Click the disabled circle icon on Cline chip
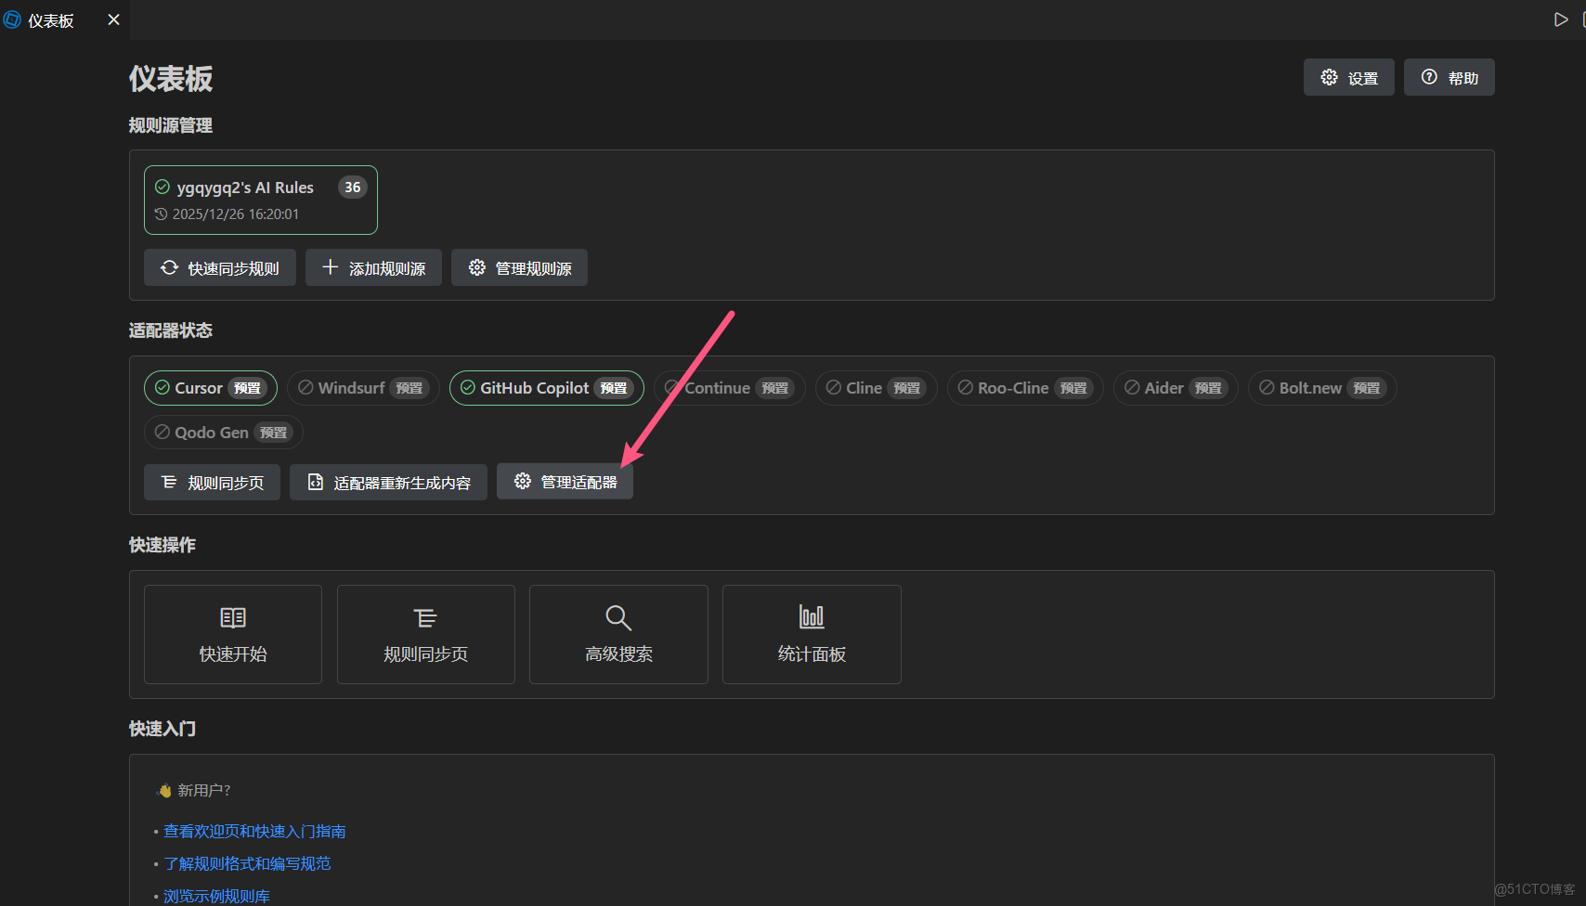1586x906 pixels. coord(834,388)
